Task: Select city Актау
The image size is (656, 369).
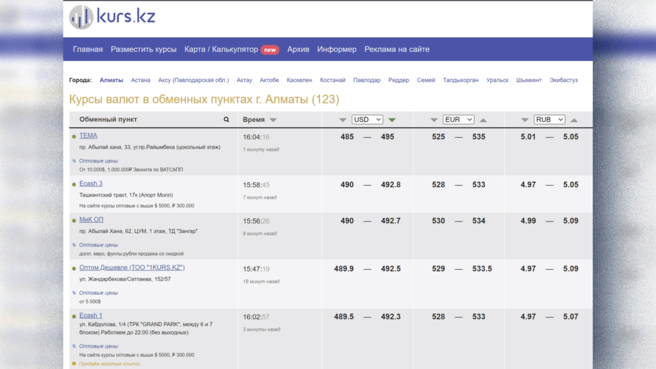Action: [x=244, y=80]
